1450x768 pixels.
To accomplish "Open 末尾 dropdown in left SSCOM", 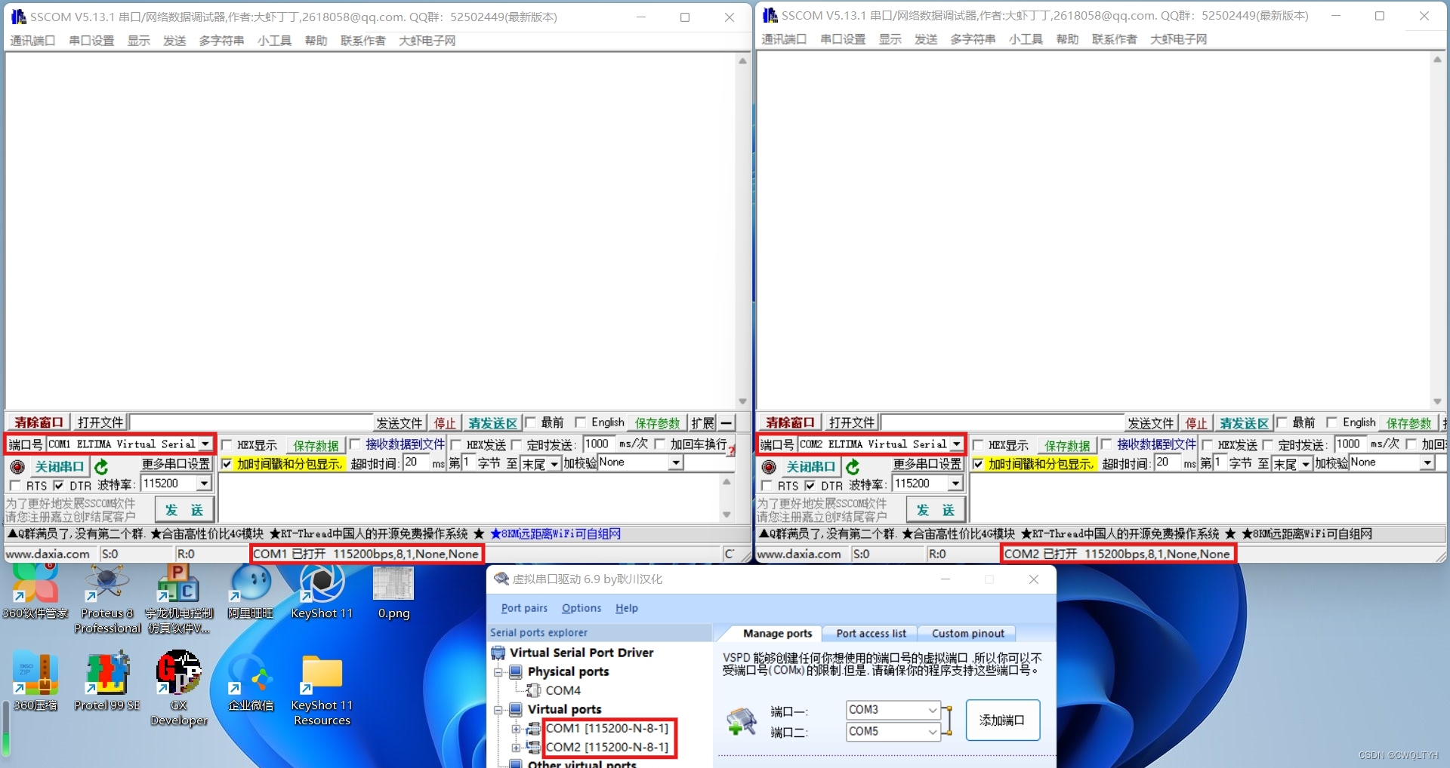I will pos(554,464).
